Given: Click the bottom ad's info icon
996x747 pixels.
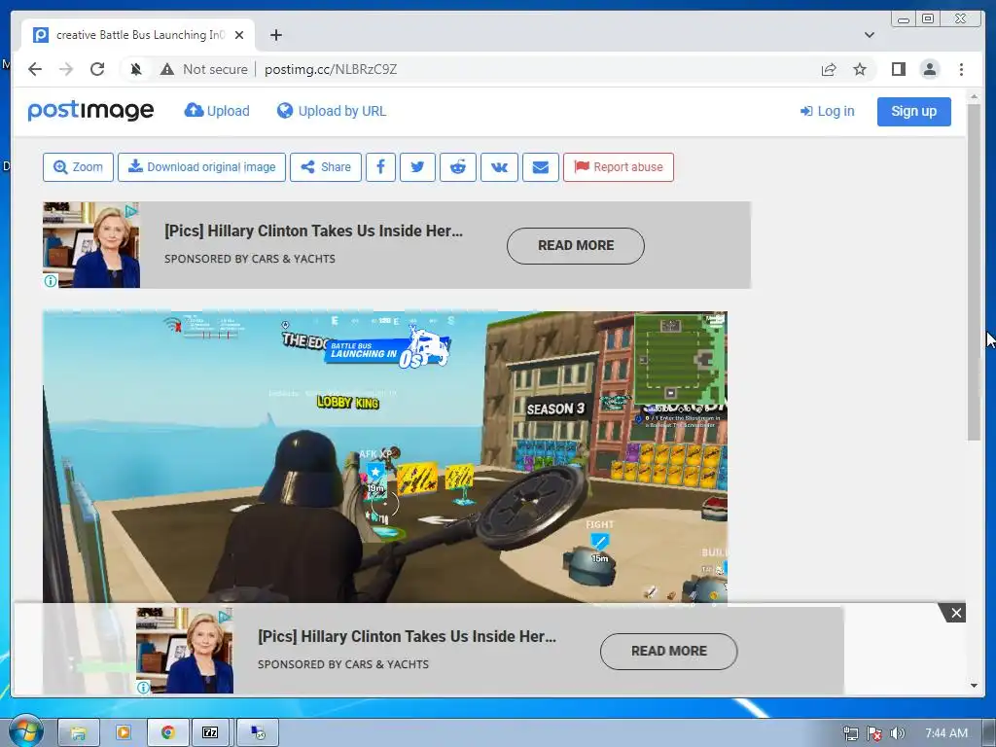Looking at the screenshot, I should [x=144, y=688].
